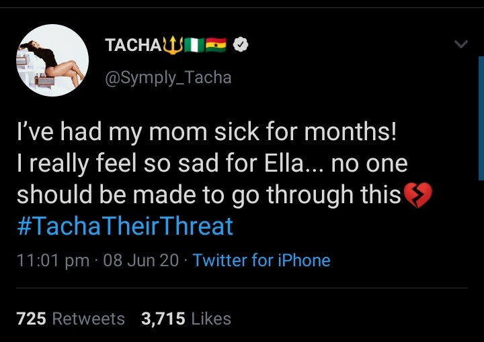
Task: Click the Ghana flag emoji in name
Action: point(218,45)
